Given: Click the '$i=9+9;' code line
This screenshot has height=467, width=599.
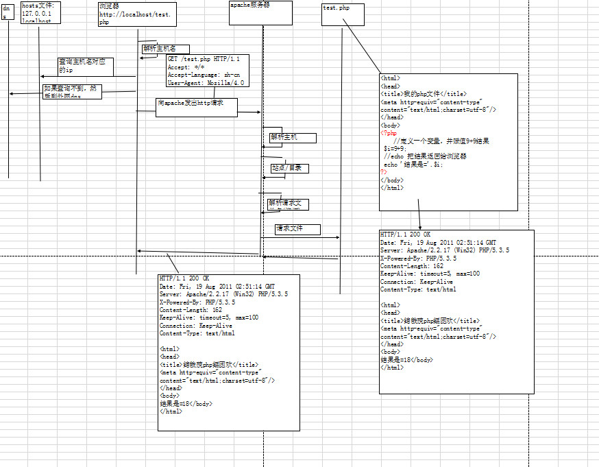Looking at the screenshot, I should click(x=395, y=149).
